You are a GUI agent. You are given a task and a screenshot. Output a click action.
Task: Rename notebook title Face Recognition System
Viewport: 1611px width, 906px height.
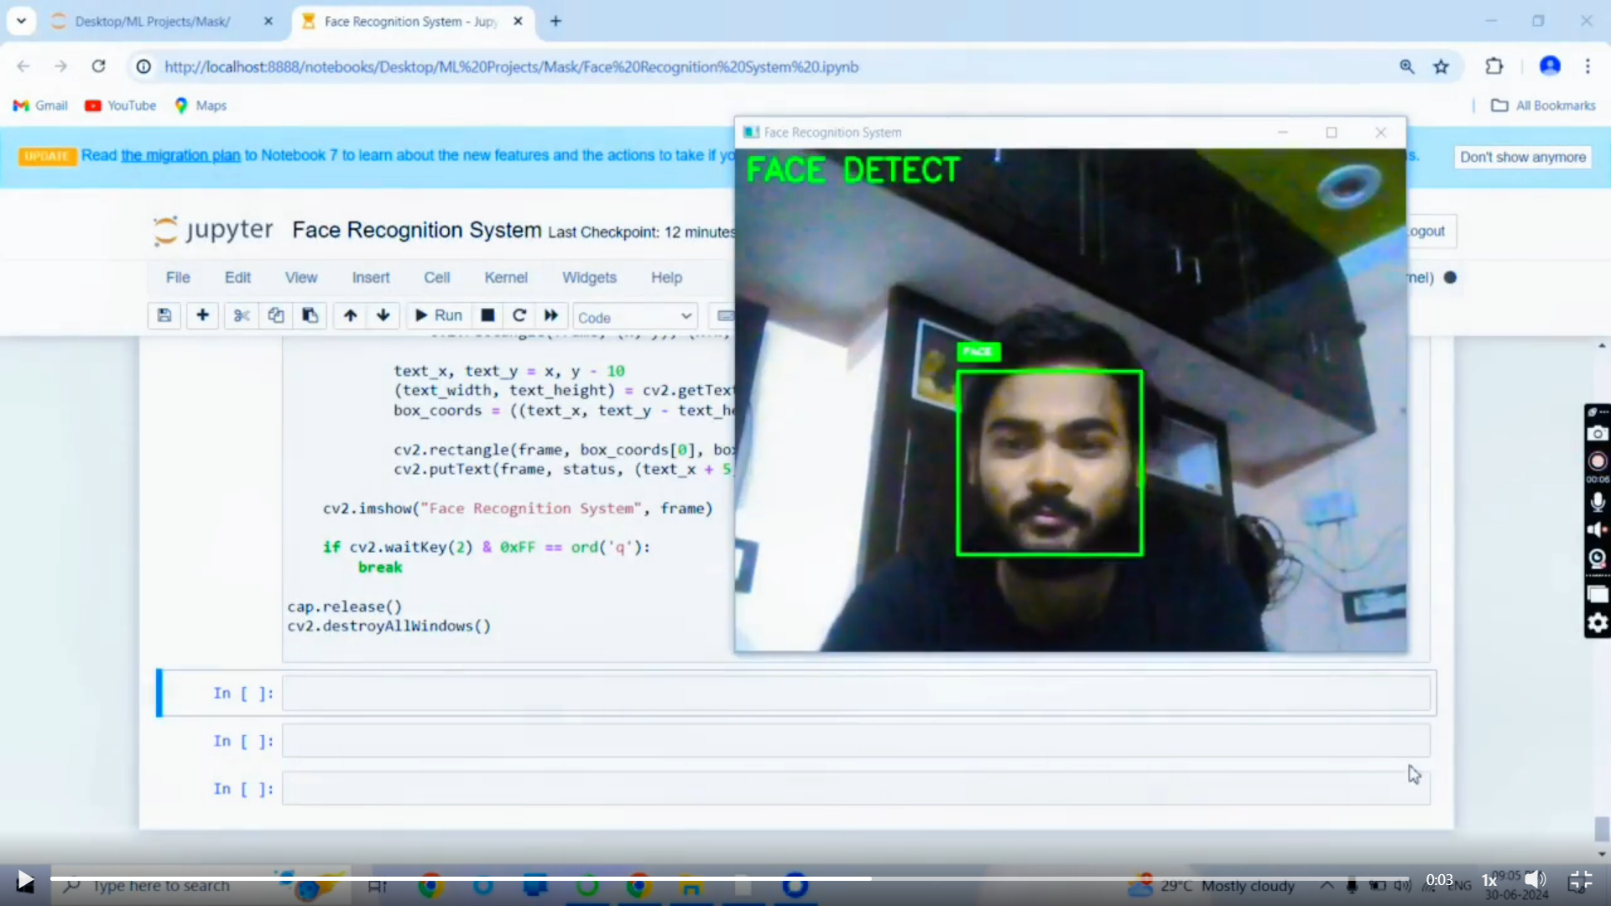click(417, 230)
